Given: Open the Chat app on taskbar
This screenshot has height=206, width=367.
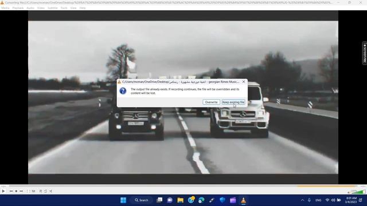Looking at the screenshot, I should coord(170,200).
